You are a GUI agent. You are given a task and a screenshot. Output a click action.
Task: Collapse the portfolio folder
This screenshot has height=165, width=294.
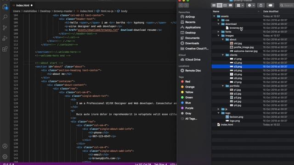click(x=223, y=86)
